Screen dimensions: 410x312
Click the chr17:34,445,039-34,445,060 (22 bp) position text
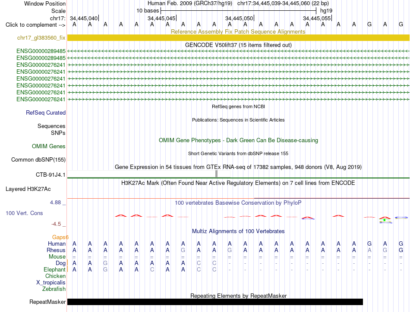pyautogui.click(x=283, y=3)
